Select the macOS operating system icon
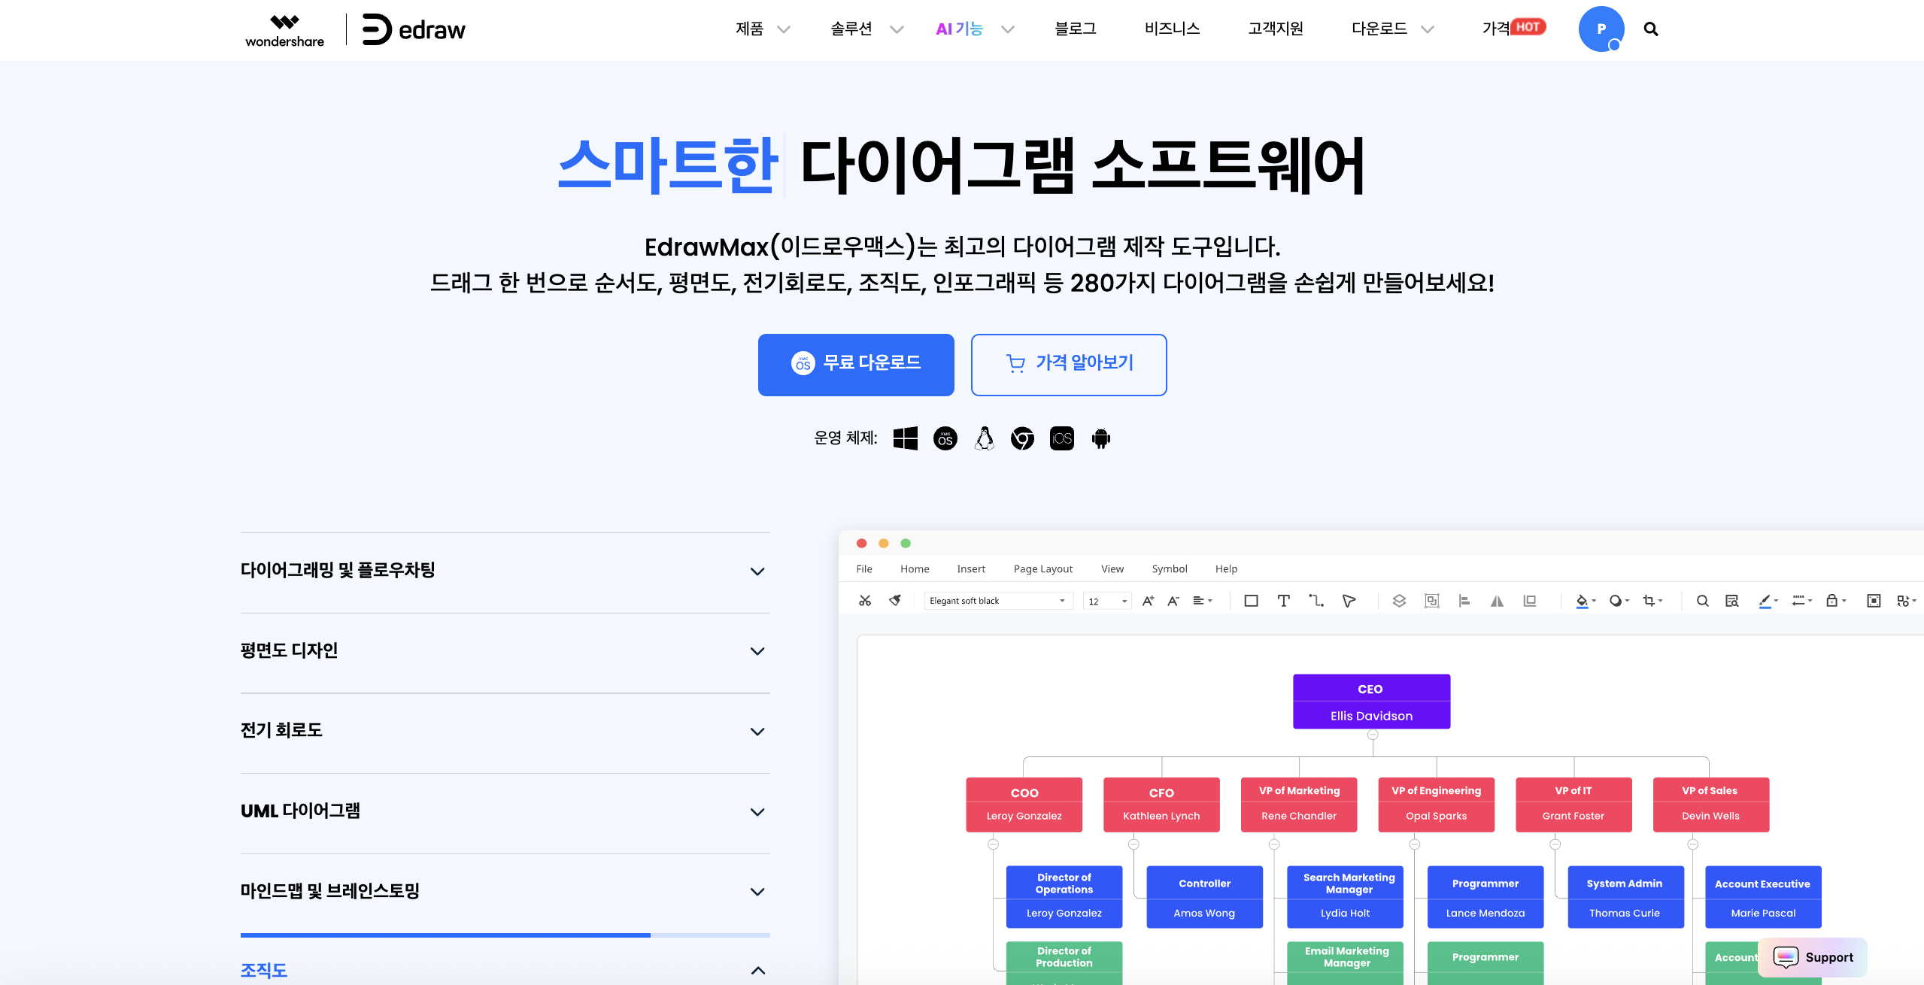This screenshot has height=985, width=1924. pyautogui.click(x=945, y=438)
